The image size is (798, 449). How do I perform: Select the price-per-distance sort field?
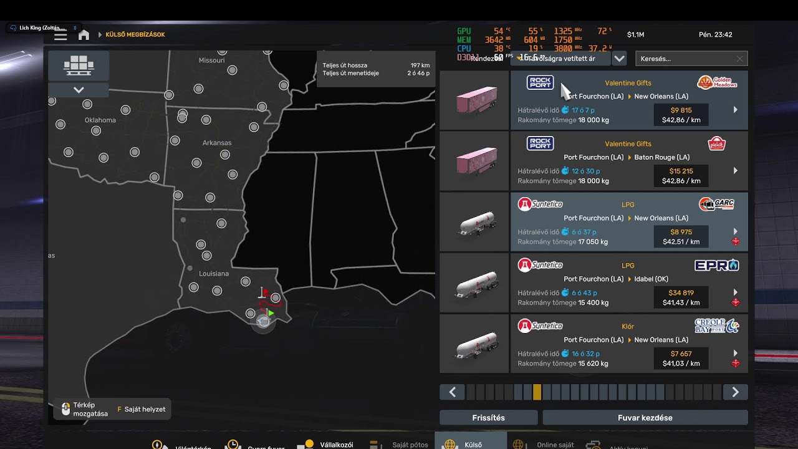point(560,59)
